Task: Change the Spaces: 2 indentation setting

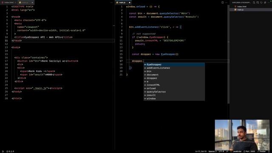Action: click(x=212, y=151)
